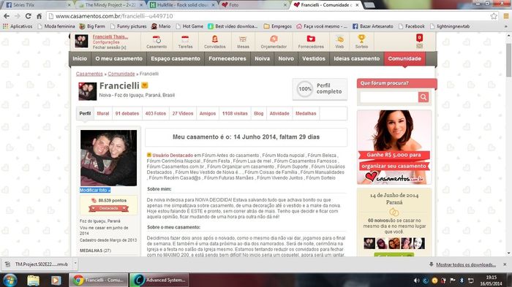
Task: Switch to Hulkfile browser tab
Action: (182, 5)
